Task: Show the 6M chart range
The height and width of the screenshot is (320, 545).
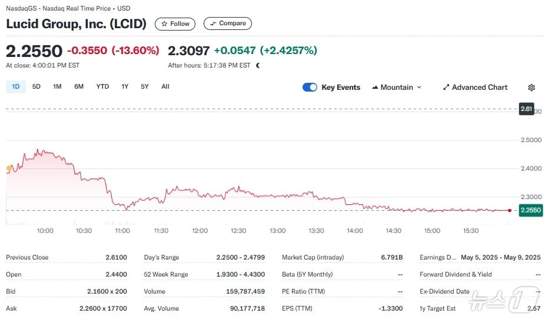Action: [79, 87]
